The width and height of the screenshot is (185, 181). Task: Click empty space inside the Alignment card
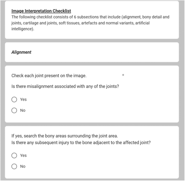pos(105,52)
